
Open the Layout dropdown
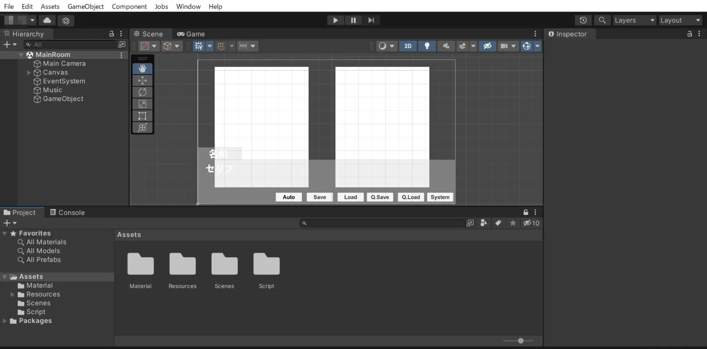[x=680, y=20]
